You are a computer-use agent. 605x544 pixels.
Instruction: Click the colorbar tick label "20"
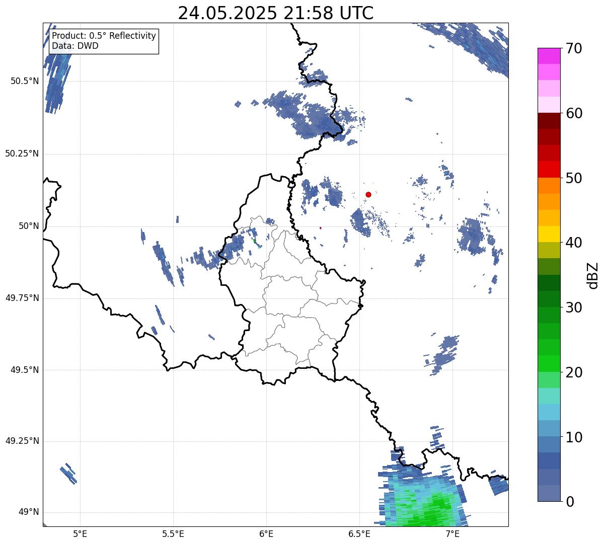pos(574,372)
